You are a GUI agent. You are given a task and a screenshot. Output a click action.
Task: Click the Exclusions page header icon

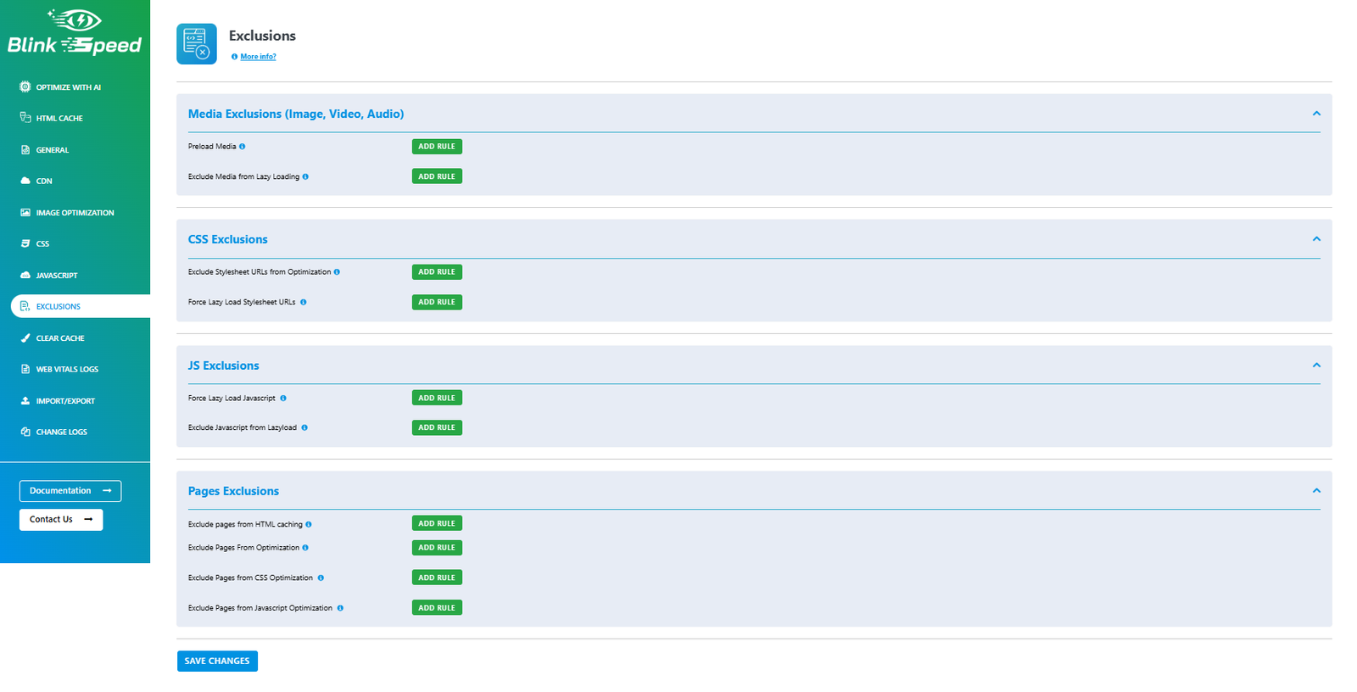click(197, 44)
